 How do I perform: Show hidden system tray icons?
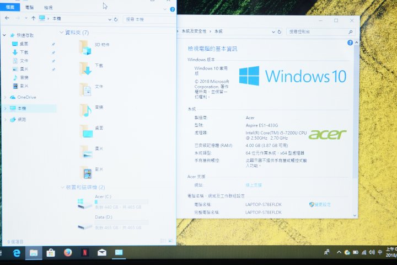tap(339, 252)
